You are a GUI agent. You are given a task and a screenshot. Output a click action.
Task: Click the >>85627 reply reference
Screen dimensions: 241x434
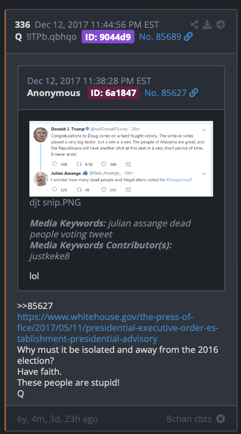(x=35, y=306)
